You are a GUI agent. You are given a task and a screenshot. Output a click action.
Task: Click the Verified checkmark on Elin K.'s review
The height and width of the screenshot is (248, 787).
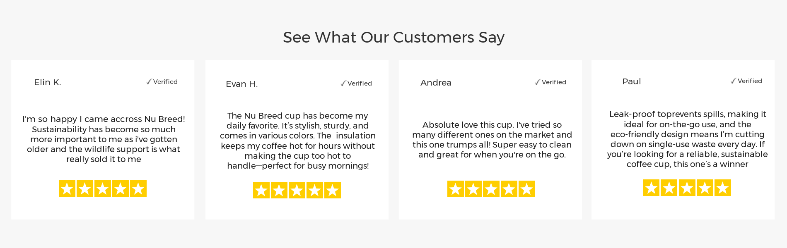149,82
